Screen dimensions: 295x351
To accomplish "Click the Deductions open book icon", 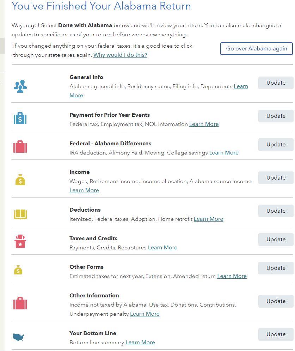I will tap(20, 214).
